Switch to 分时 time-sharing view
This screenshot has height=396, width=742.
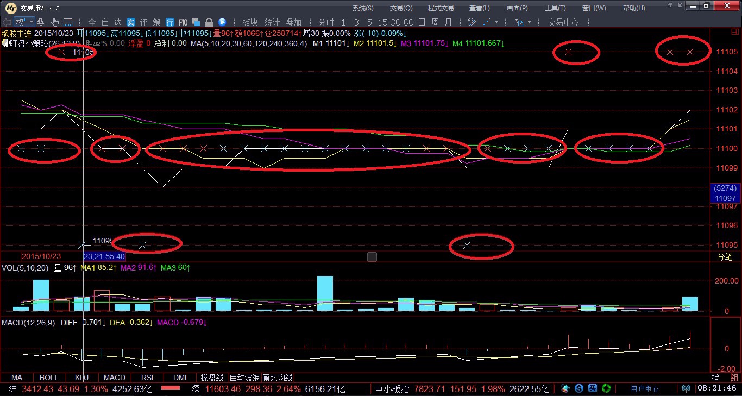[326, 22]
